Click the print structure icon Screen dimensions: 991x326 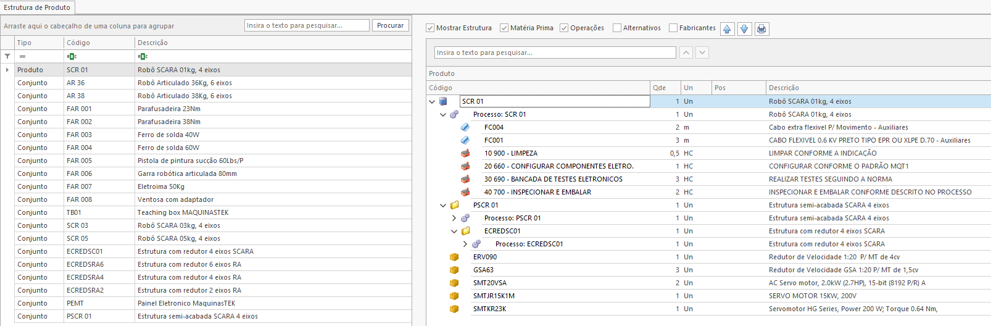click(761, 29)
